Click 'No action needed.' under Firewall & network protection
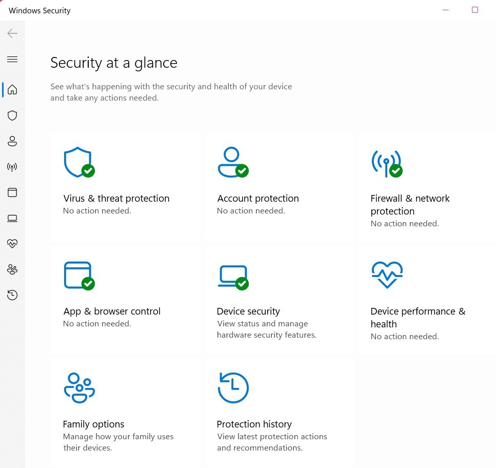This screenshot has height=468, width=496. [x=405, y=224]
